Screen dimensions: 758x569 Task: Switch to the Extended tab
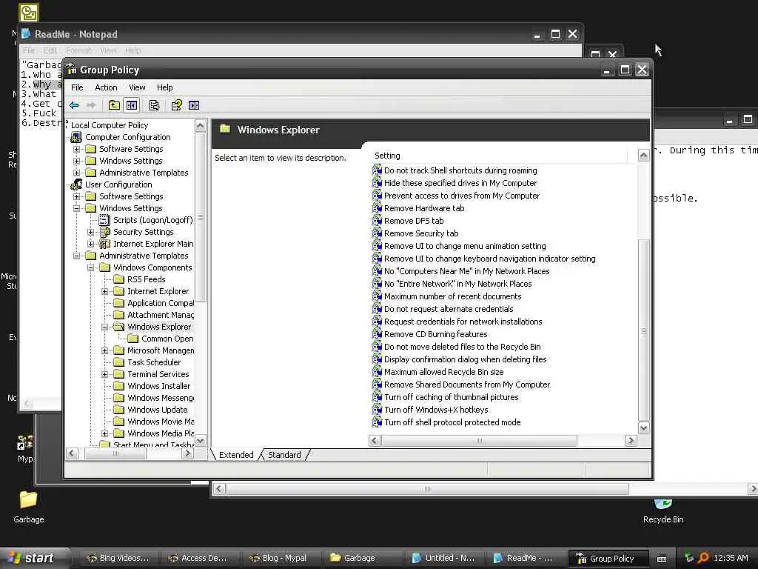click(236, 455)
